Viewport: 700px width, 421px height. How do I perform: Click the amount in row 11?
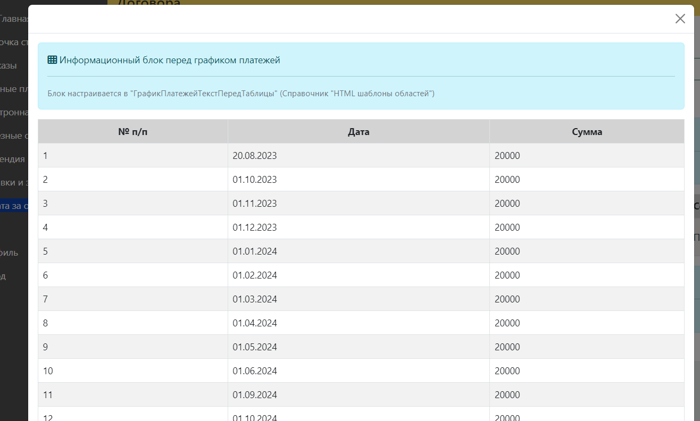[507, 395]
